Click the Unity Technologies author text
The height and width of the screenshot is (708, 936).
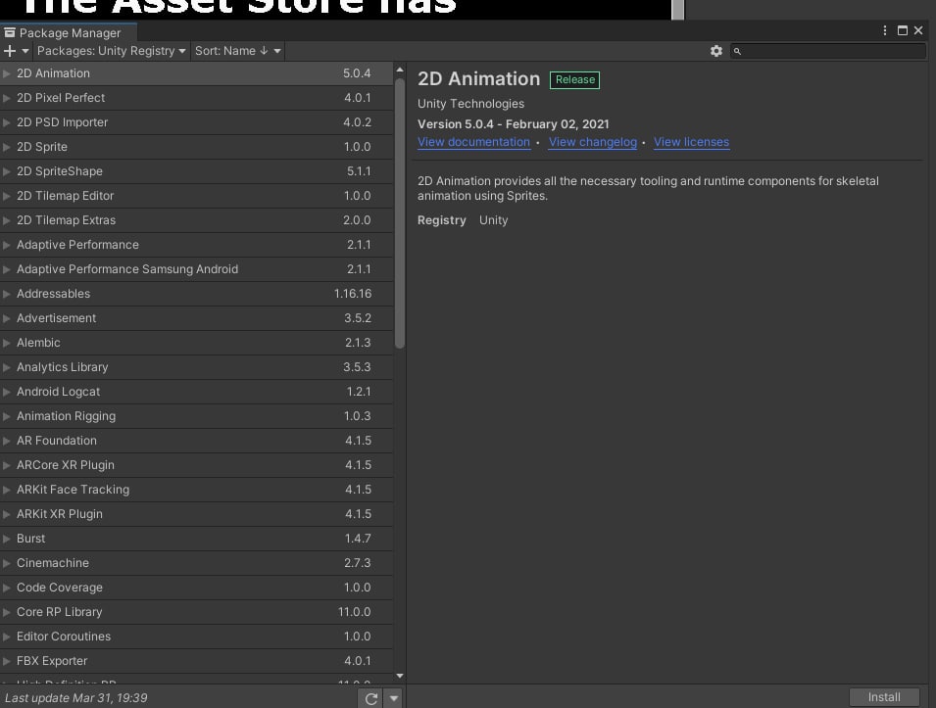pos(470,104)
